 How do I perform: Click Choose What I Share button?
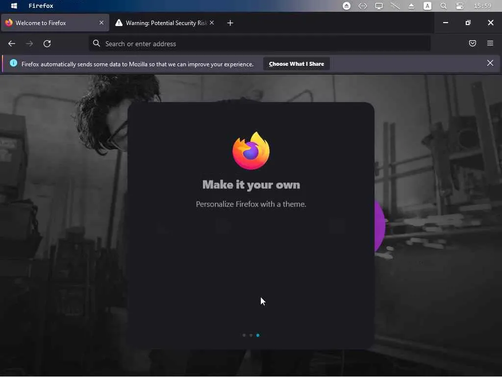click(297, 64)
